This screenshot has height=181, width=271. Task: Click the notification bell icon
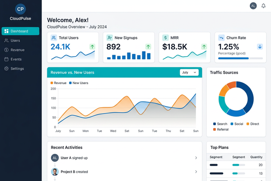coord(263,6)
